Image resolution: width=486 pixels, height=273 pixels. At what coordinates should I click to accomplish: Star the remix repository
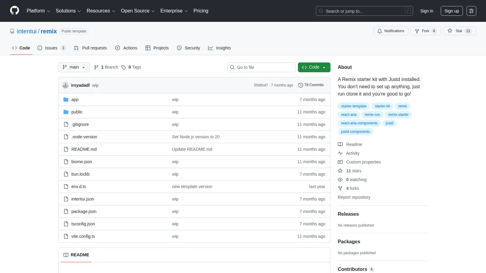(460, 31)
